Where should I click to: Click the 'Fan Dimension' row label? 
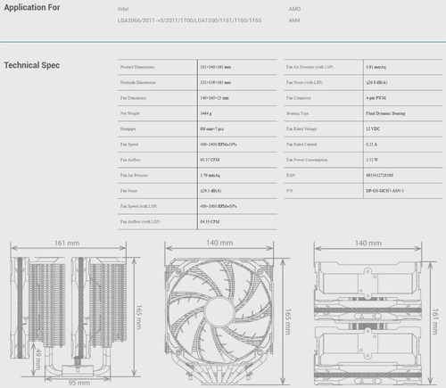pos(133,98)
